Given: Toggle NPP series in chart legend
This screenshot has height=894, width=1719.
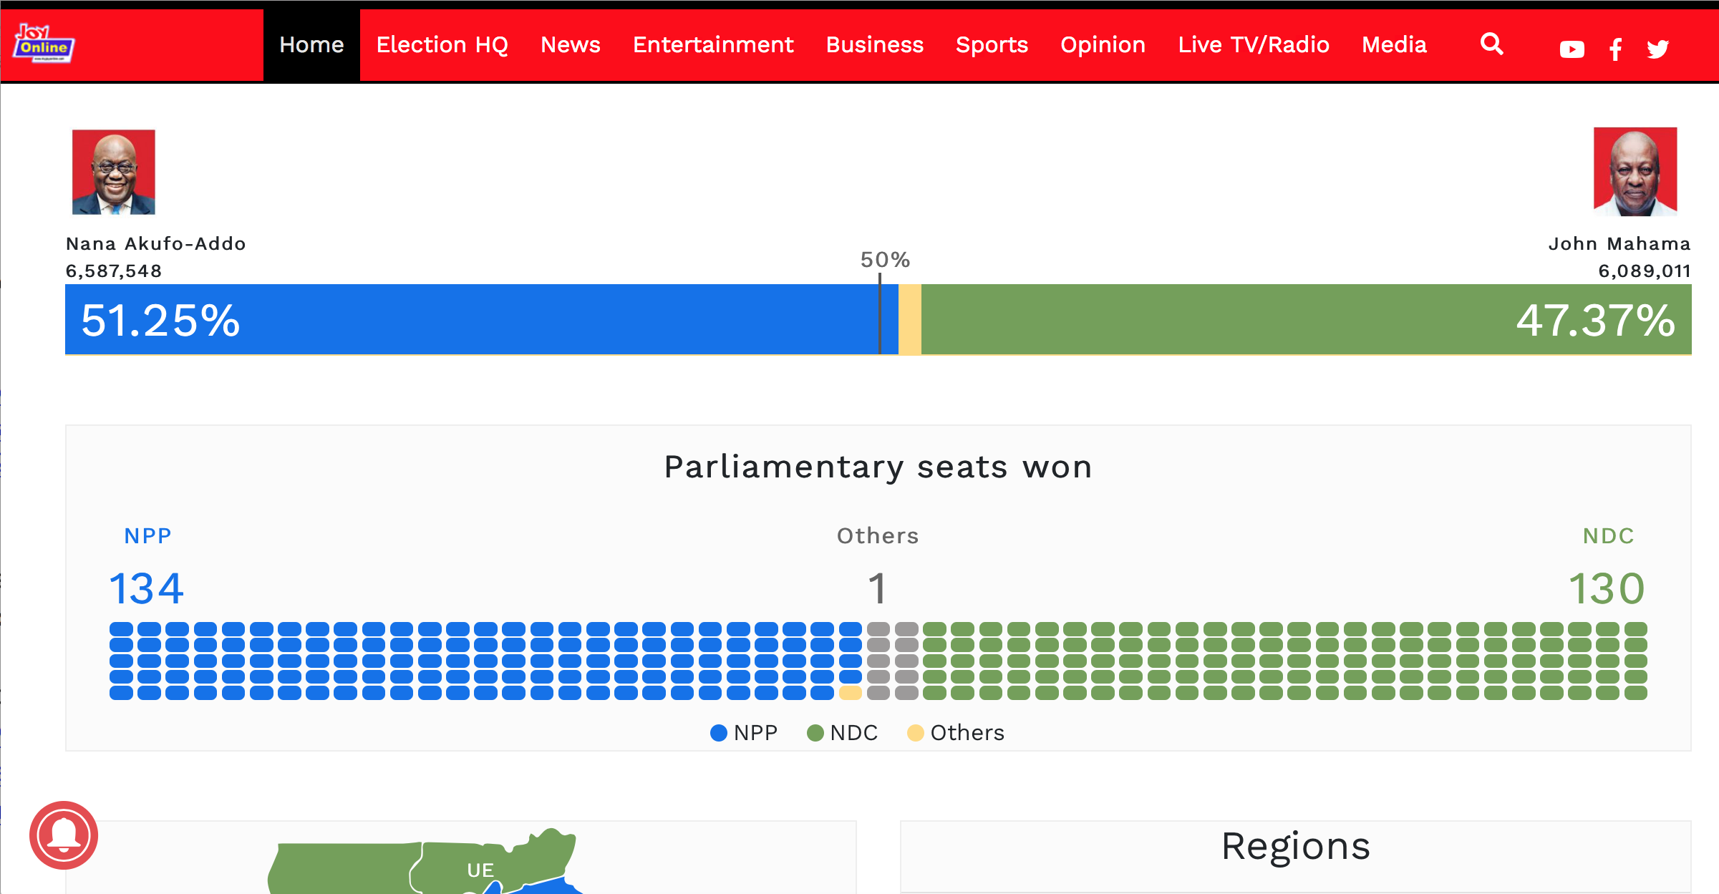Looking at the screenshot, I should (744, 733).
